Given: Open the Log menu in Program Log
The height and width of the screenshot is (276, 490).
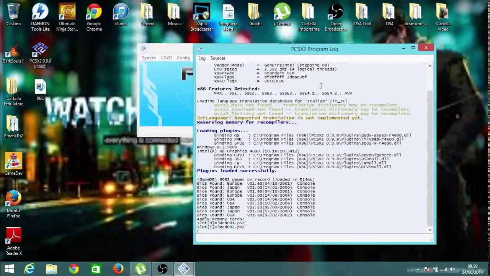Looking at the screenshot, I should click(x=202, y=58).
